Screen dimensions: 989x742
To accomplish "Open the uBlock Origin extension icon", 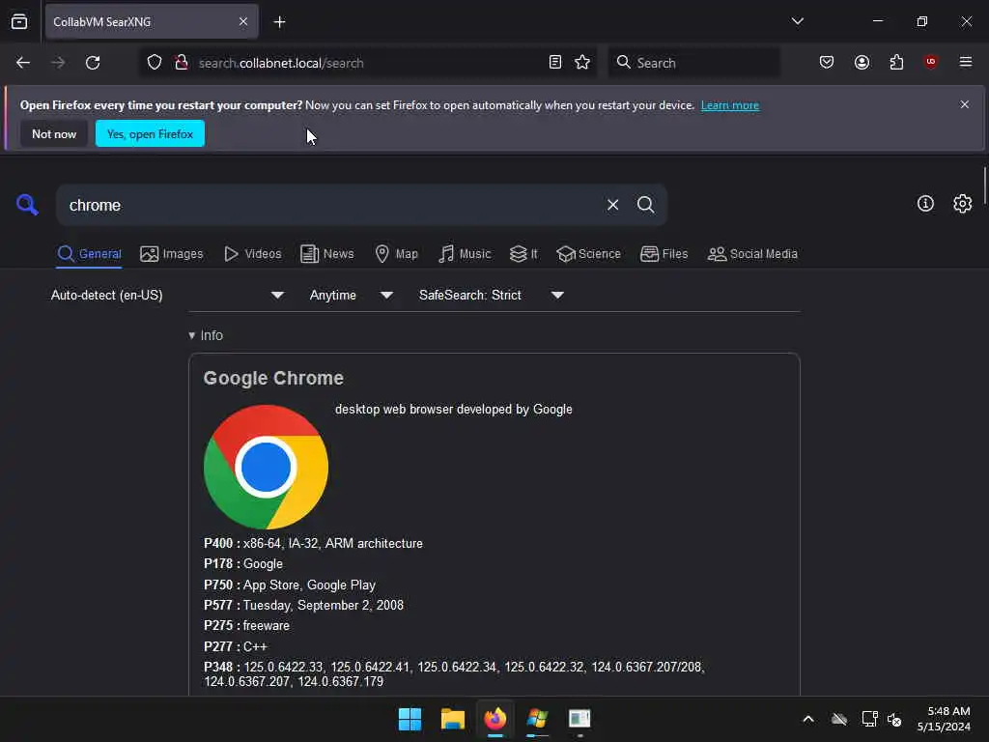I will 930,61.
